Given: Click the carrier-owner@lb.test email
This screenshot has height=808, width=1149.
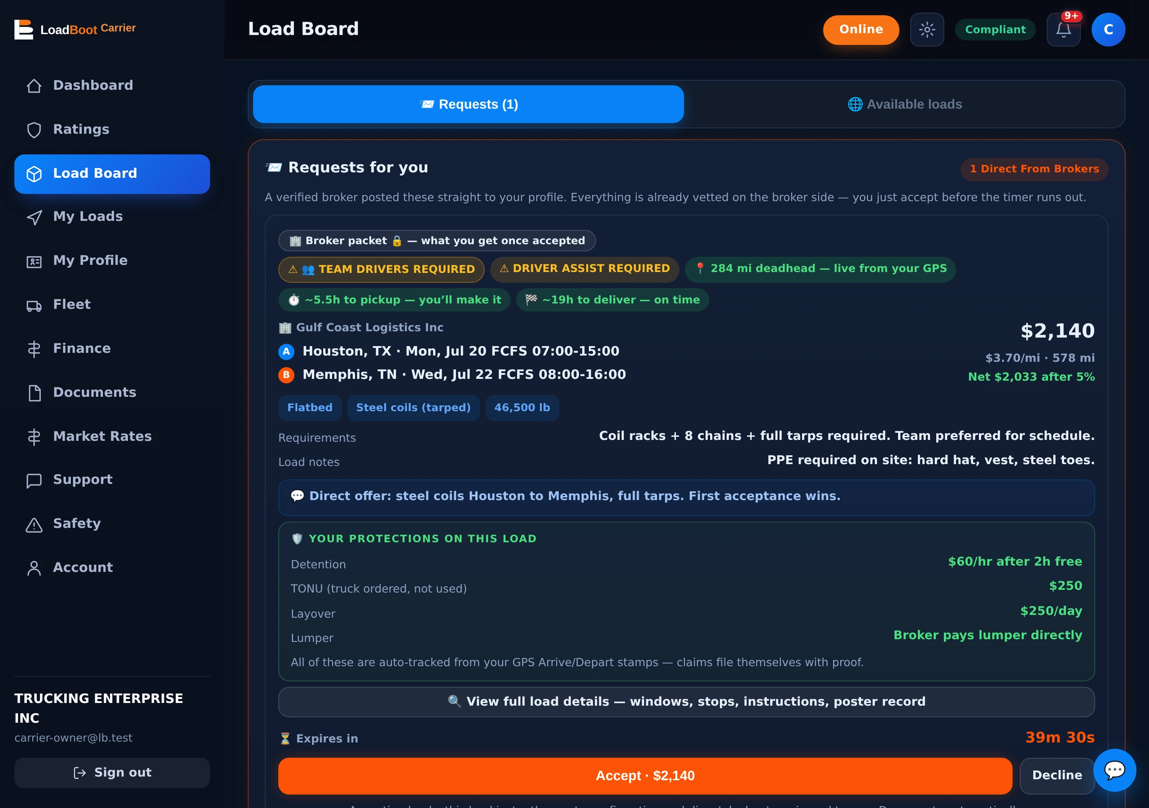Looking at the screenshot, I should (74, 738).
